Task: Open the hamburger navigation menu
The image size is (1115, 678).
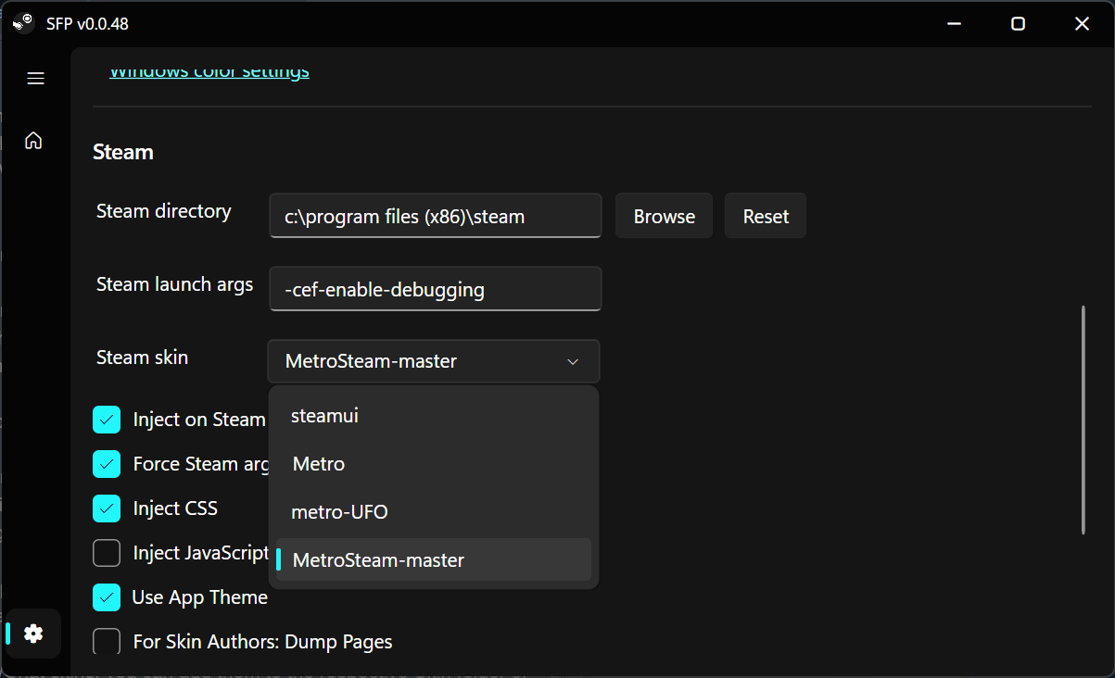Action: (35, 79)
